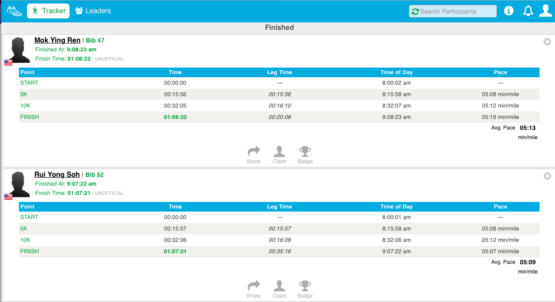Switch to the Leaders tab
This screenshot has height=302, width=555.
point(93,11)
